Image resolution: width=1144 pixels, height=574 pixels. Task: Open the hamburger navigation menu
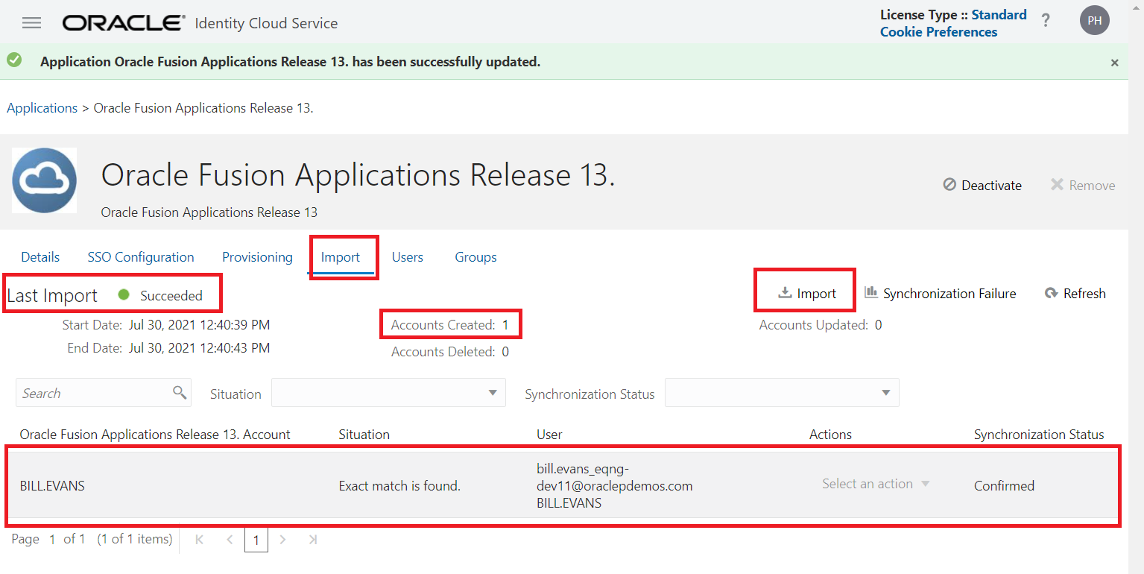click(x=31, y=23)
